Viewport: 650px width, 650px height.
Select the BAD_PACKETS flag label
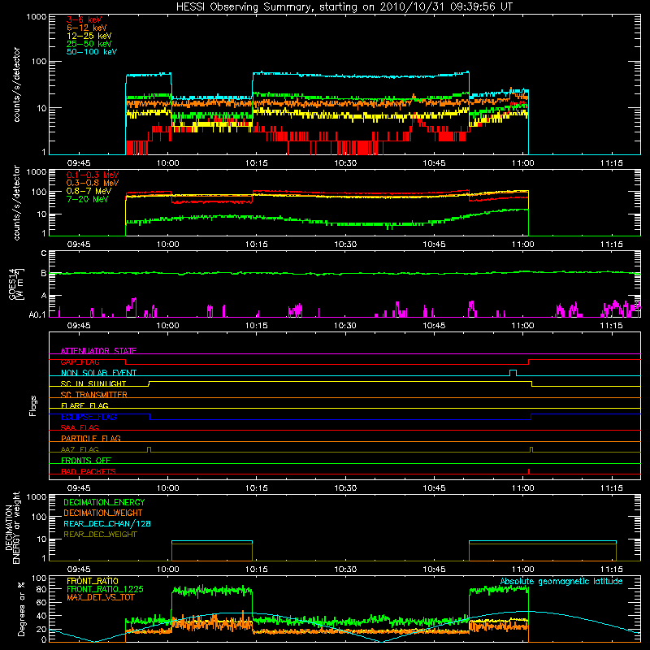click(x=89, y=471)
